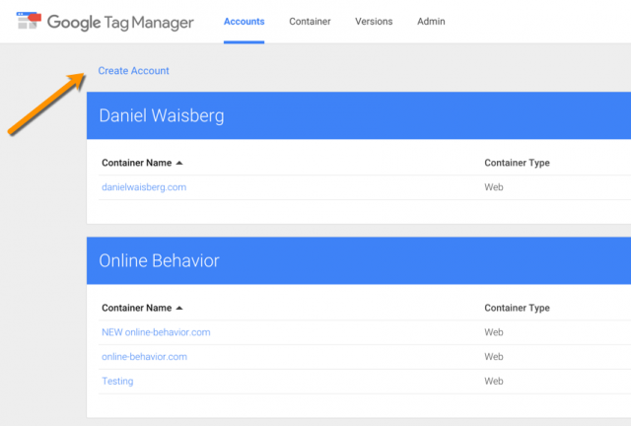Select the Daniel Waisberg account header
Image resolution: width=631 pixels, height=426 pixels.
[359, 115]
